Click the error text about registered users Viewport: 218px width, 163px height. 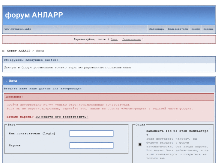pyautogui.click(x=67, y=67)
